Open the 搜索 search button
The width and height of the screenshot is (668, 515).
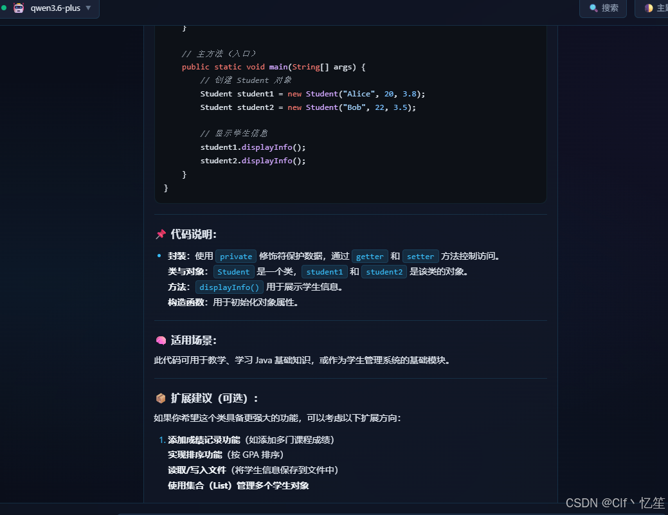(x=603, y=8)
